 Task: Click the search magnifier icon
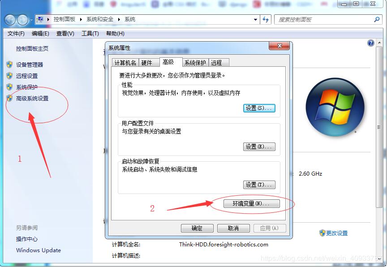coord(377,20)
